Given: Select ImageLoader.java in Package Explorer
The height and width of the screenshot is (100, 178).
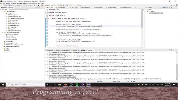Looking at the screenshot, I should tap(15, 24).
